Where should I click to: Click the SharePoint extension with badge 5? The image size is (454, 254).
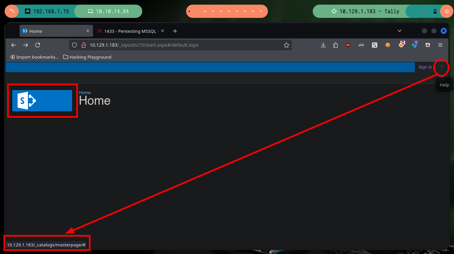pyautogui.click(x=415, y=45)
